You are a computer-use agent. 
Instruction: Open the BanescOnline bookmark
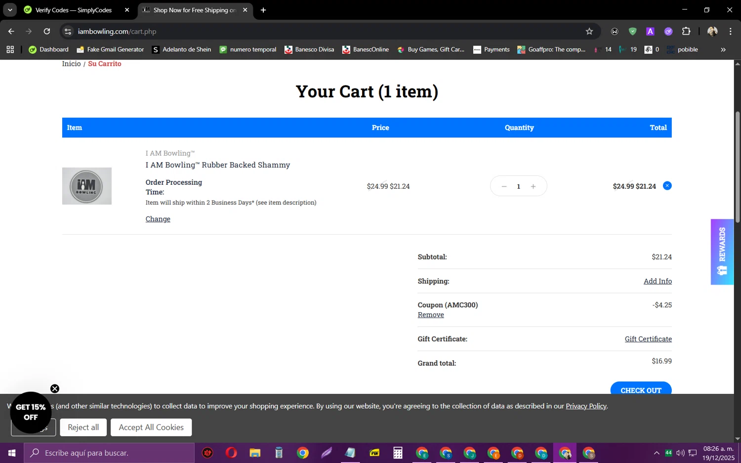click(366, 49)
